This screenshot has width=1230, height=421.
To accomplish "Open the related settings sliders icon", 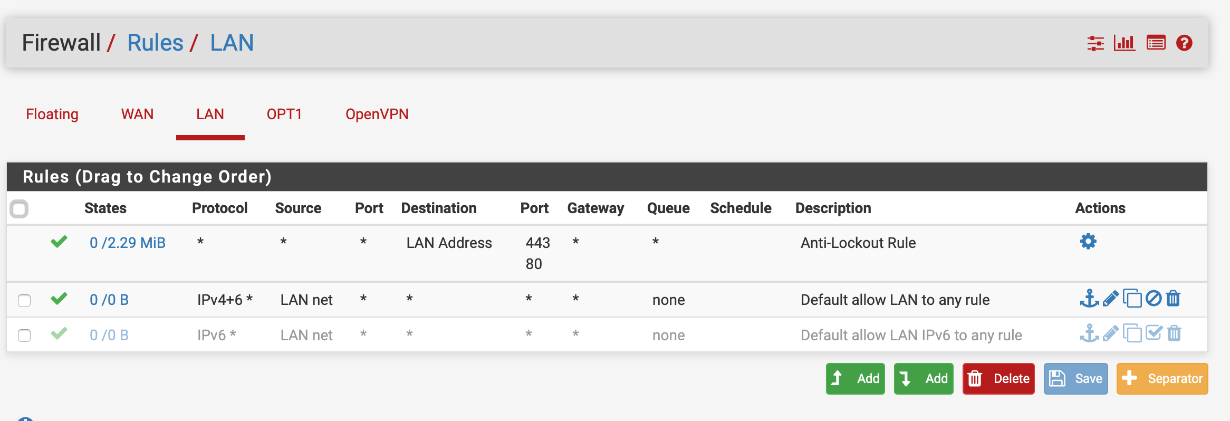I will tap(1096, 43).
